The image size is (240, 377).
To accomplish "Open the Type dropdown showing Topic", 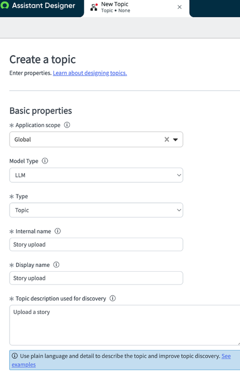I will pos(96,210).
